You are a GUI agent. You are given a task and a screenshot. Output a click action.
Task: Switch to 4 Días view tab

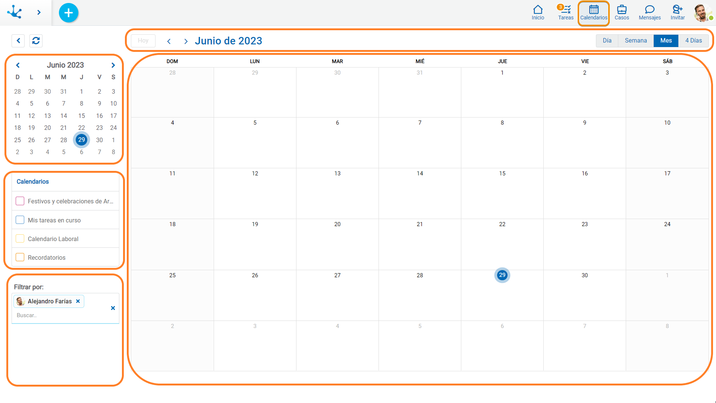coord(693,41)
